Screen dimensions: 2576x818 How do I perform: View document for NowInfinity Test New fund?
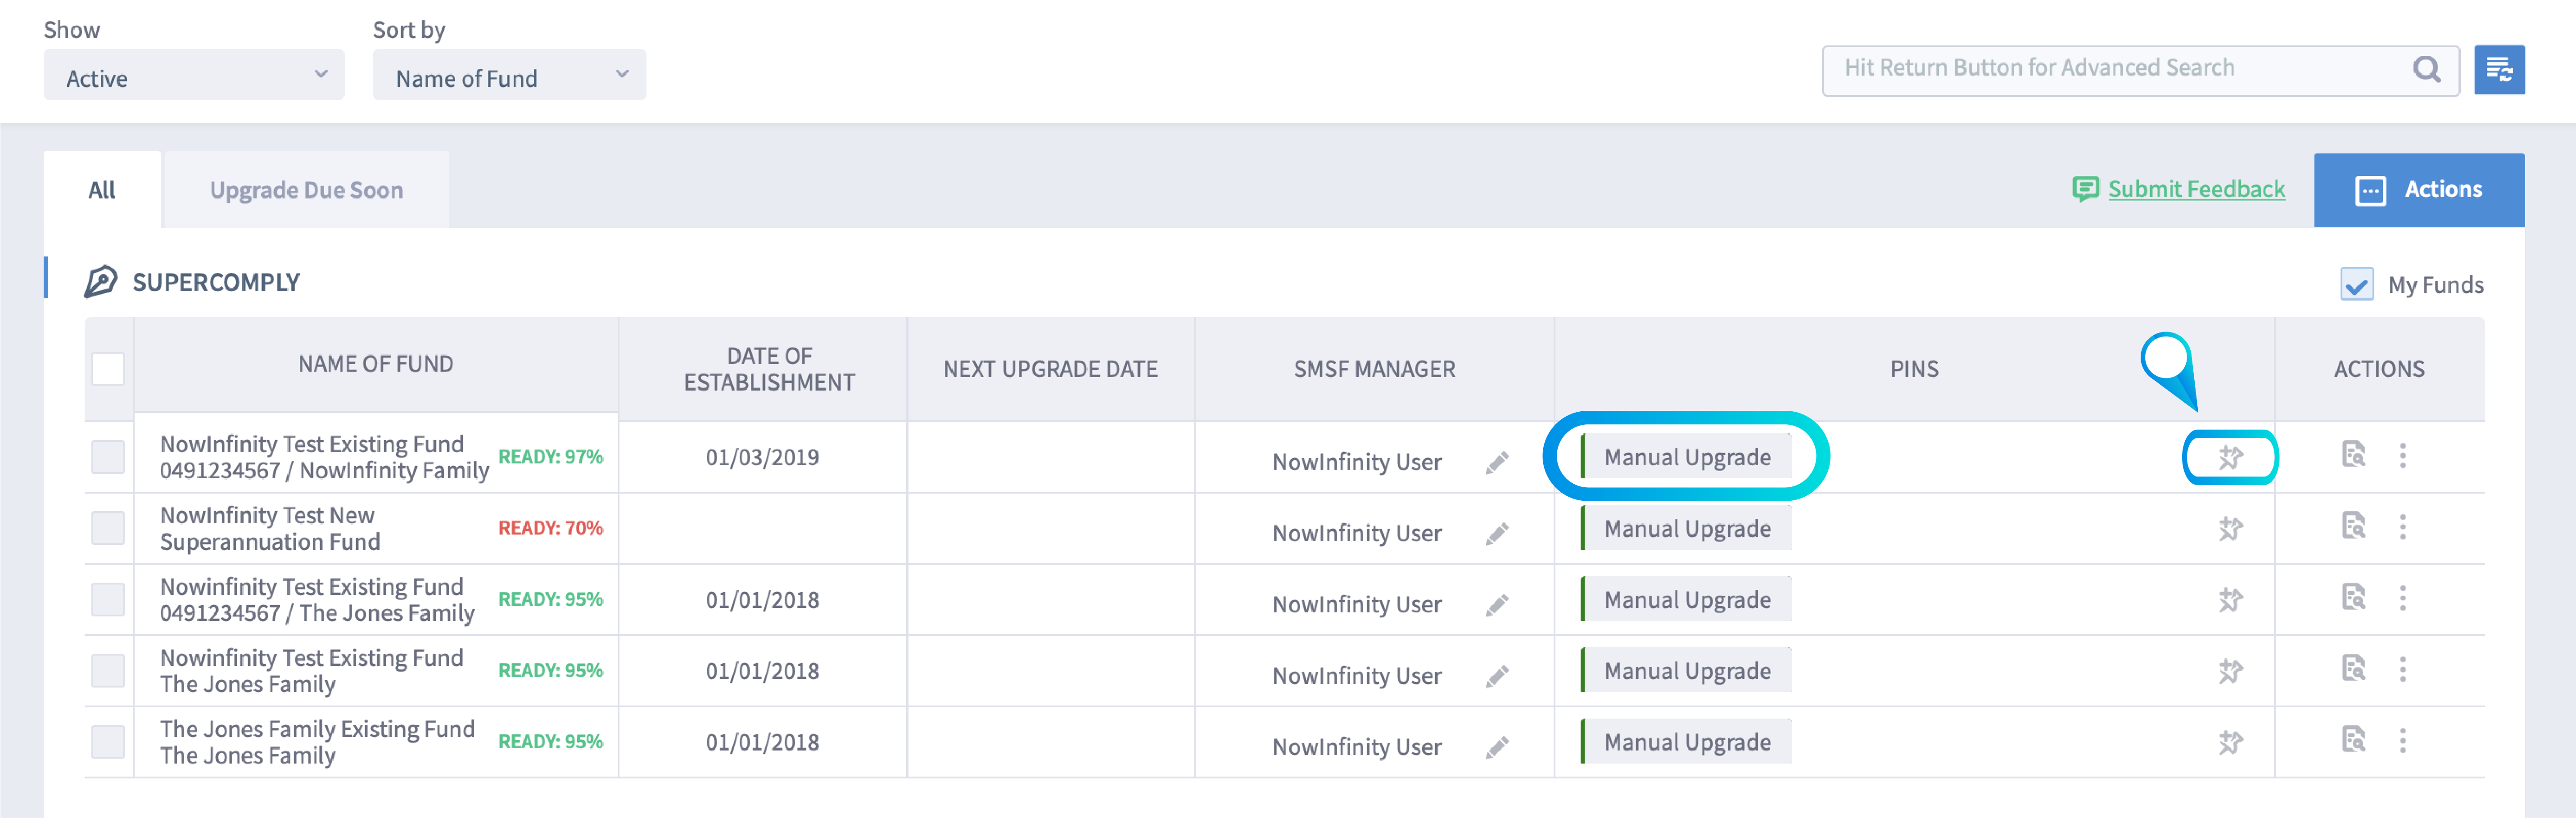coord(2354,525)
